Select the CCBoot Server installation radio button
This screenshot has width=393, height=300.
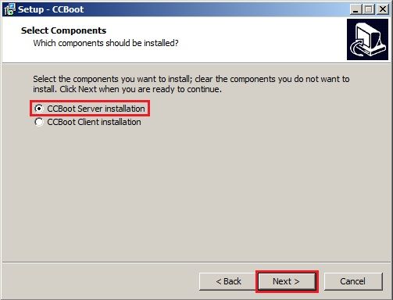pyautogui.click(x=39, y=109)
